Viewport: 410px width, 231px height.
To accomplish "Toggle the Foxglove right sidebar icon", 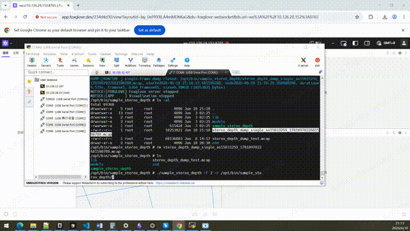I will point(367,43).
